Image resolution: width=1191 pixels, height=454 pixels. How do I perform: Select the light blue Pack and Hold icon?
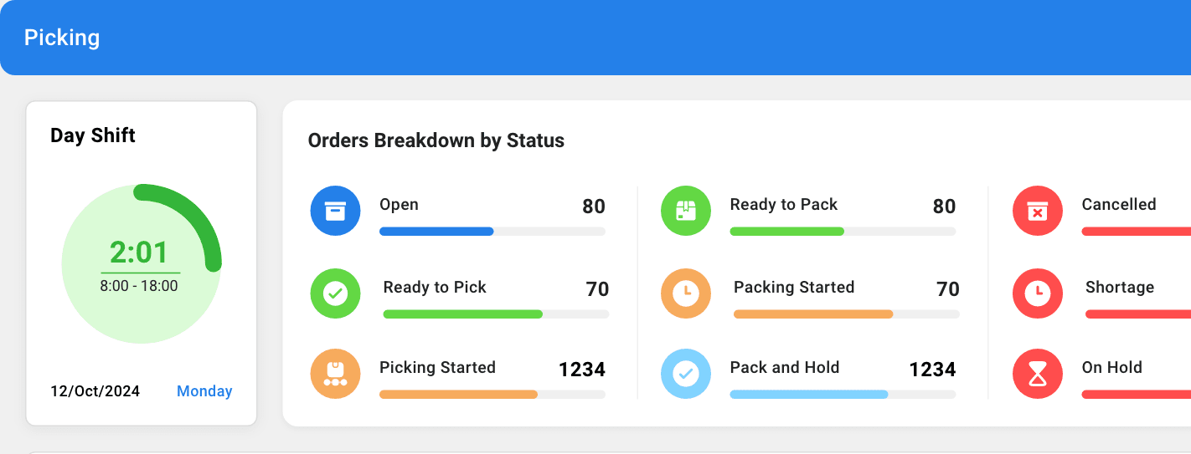point(686,374)
